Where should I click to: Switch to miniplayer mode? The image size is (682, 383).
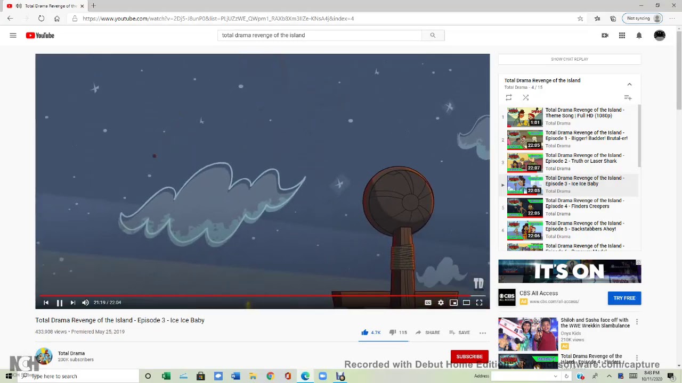tap(453, 303)
